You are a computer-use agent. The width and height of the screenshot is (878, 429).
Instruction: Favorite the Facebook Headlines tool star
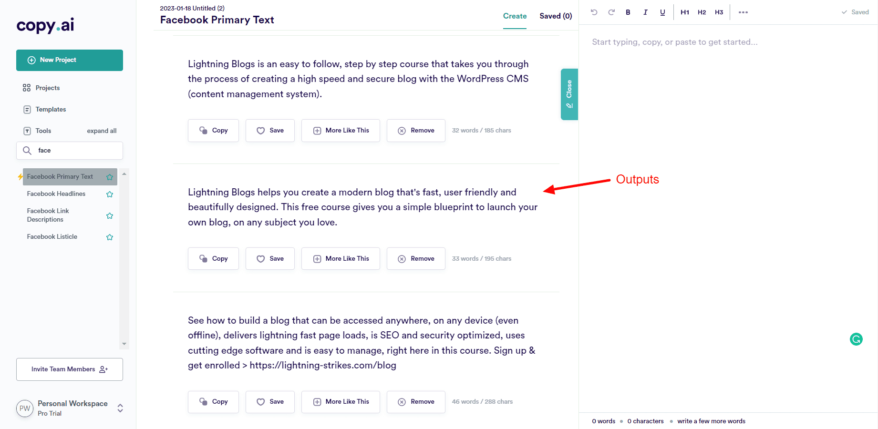[x=110, y=194]
